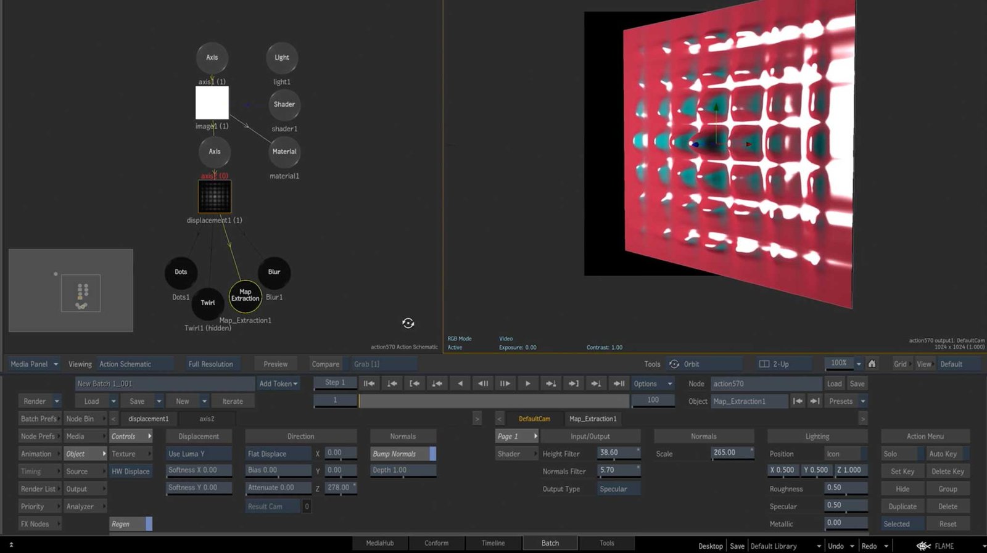The height and width of the screenshot is (553, 987).
Task: Open the Presets dropdown menu
Action: click(845, 401)
